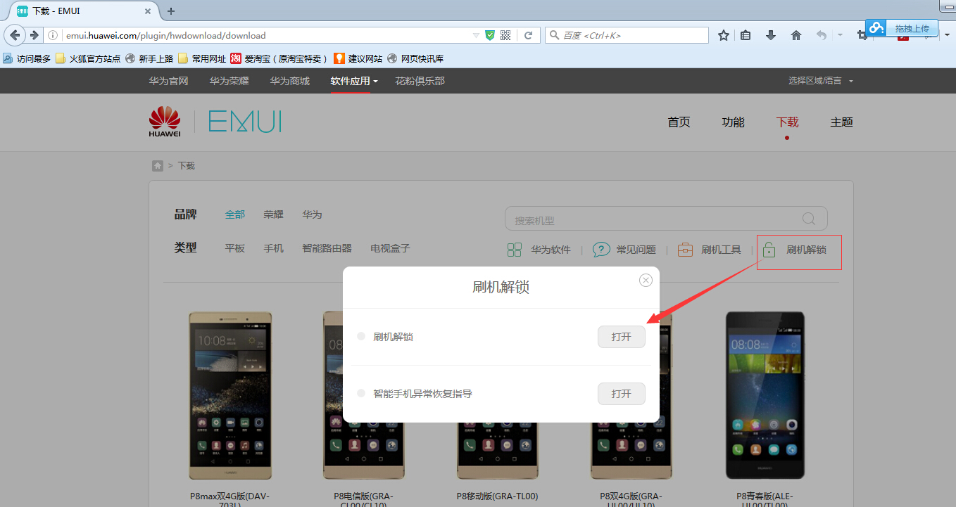Click the screenshot crop tool icon
Image resolution: width=956 pixels, height=507 pixels.
pos(862,35)
